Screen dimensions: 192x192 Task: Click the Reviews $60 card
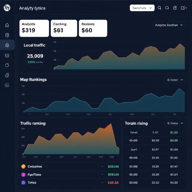[93, 28]
